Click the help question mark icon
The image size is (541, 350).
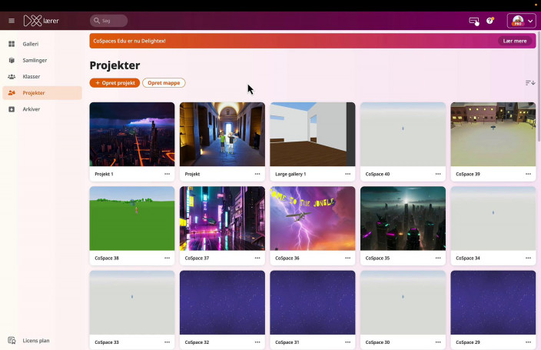pos(490,21)
